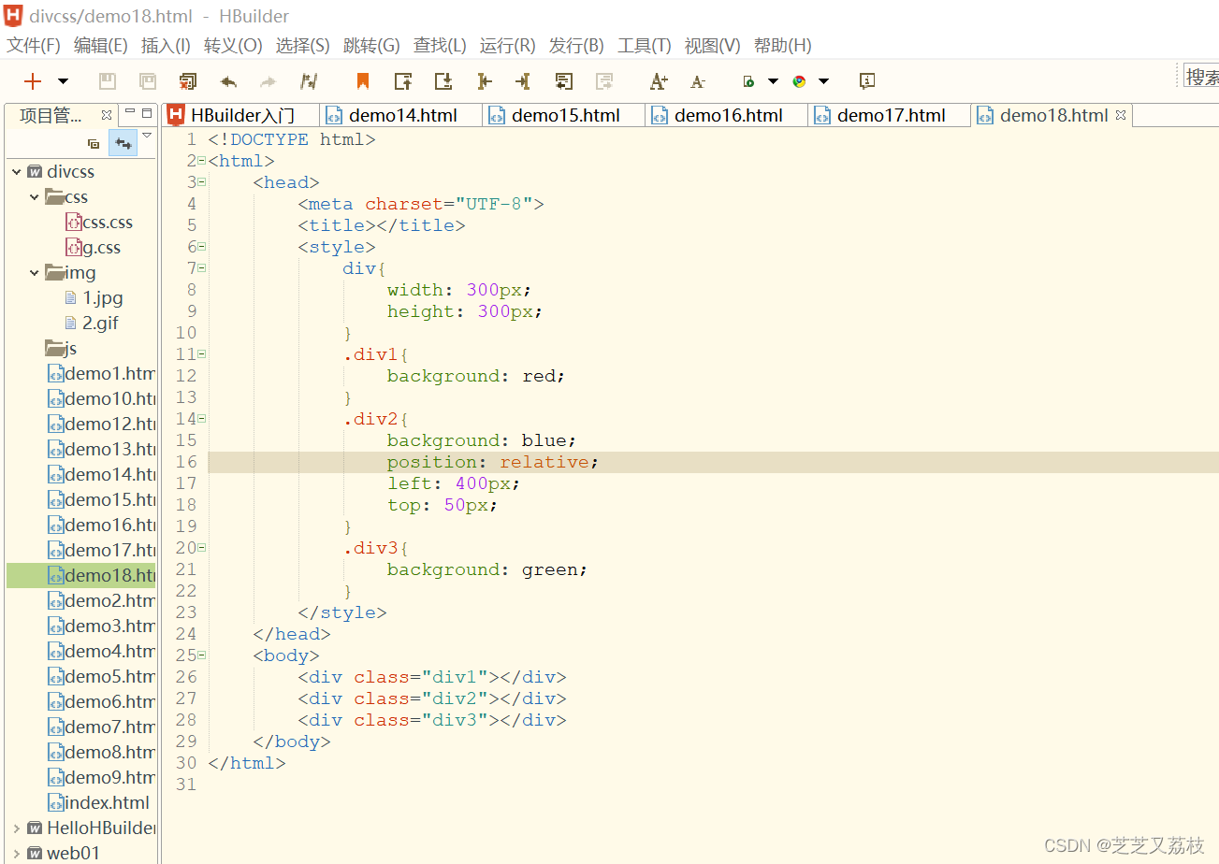This screenshot has height=864, width=1219.
Task: Click the back-to-last-edit toolbar icon
Action: (x=563, y=81)
